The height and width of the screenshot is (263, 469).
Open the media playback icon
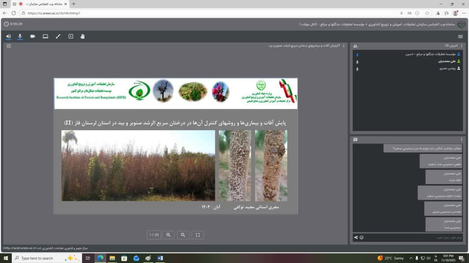pos(71,37)
